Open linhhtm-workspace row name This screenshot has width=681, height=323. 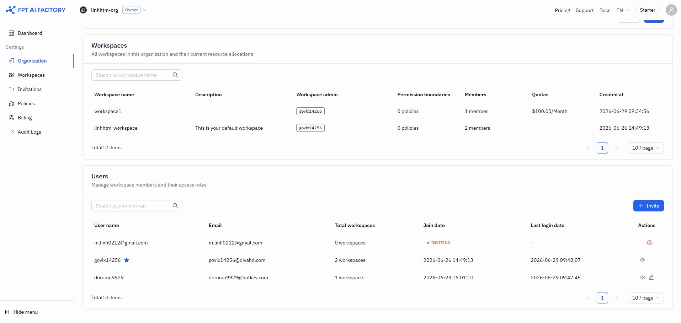click(x=116, y=128)
